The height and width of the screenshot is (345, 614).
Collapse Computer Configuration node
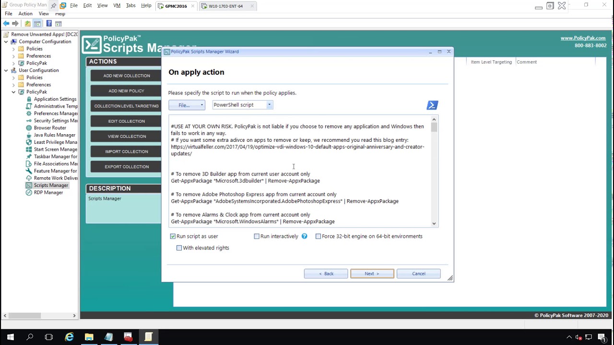(x=6, y=42)
